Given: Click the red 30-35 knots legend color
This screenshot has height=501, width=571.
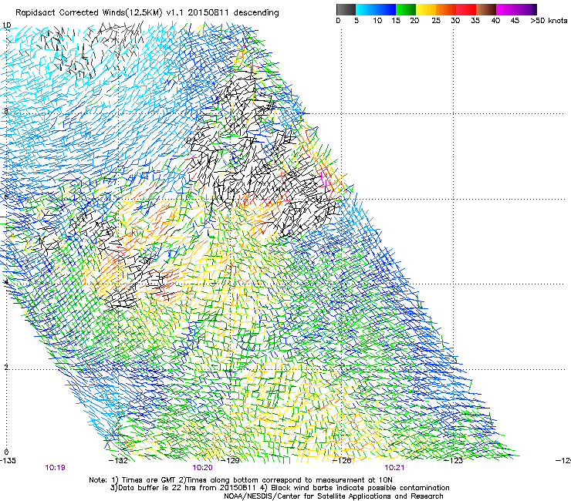Looking at the screenshot, I should 466,9.
